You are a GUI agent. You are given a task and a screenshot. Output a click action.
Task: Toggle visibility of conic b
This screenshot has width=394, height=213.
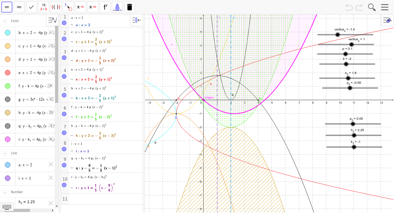tap(8, 33)
